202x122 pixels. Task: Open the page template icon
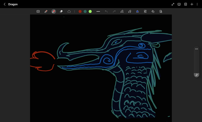point(186,4)
